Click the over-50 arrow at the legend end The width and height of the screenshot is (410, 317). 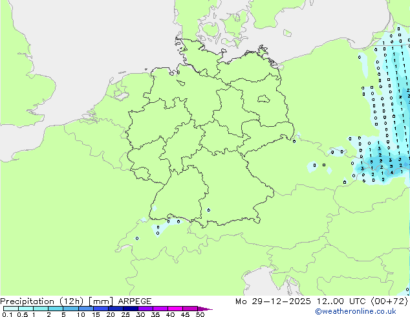coord(205,309)
